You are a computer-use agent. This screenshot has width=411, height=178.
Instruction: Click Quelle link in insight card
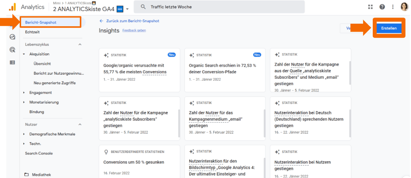pos(296,71)
